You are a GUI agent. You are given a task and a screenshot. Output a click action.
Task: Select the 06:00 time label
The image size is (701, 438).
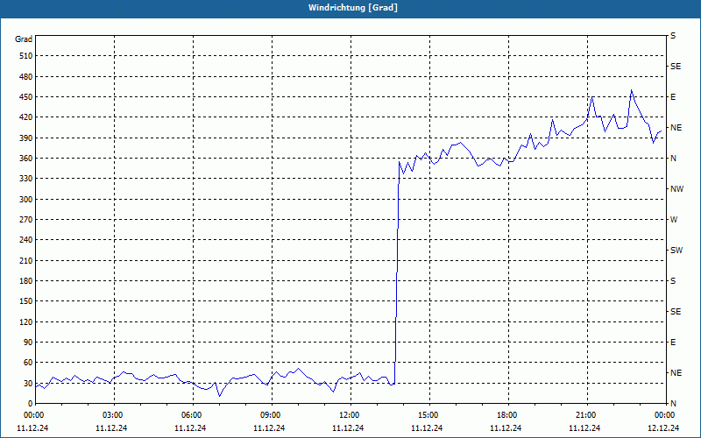pos(193,414)
